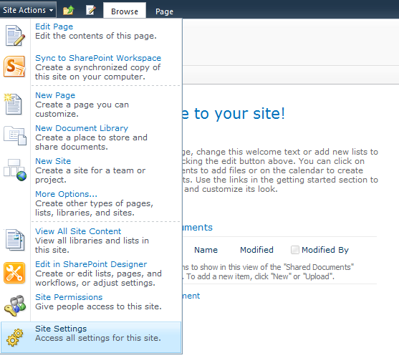399x358 pixels.
Task: Toggle the checkbox beside Modified By
Action: pos(295,250)
